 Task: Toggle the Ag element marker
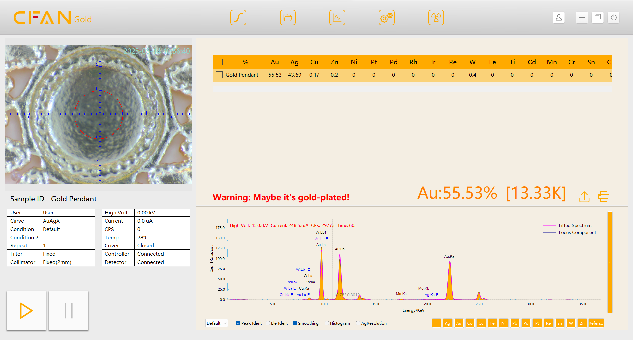[447, 323]
